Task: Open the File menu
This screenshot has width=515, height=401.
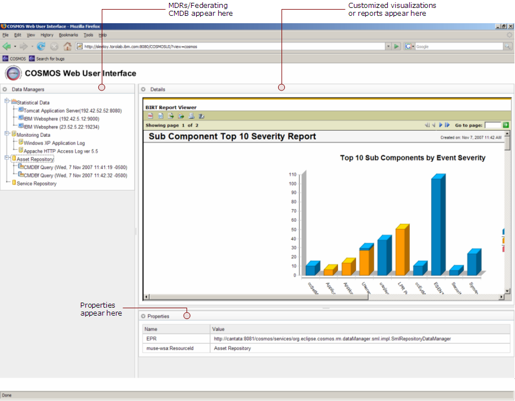Action: tap(6, 35)
